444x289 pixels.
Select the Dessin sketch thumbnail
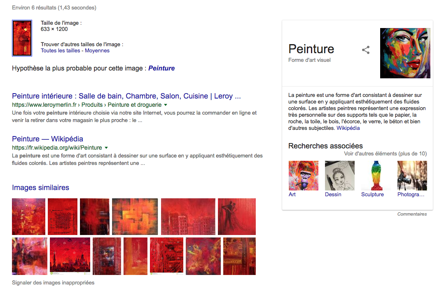pos(339,175)
